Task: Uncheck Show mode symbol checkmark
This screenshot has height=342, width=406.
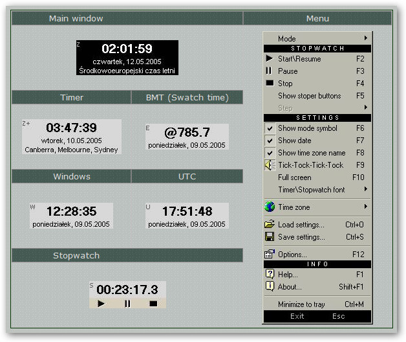Action: 270,128
